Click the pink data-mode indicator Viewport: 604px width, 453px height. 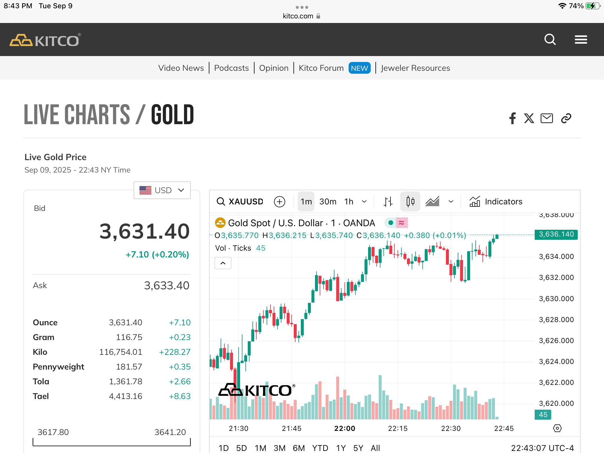[x=402, y=223]
